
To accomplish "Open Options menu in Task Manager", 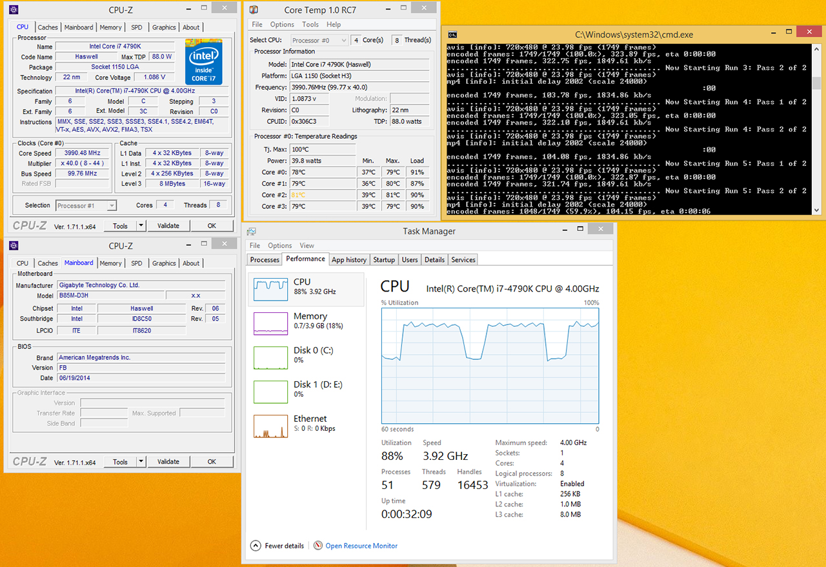I will pos(280,246).
